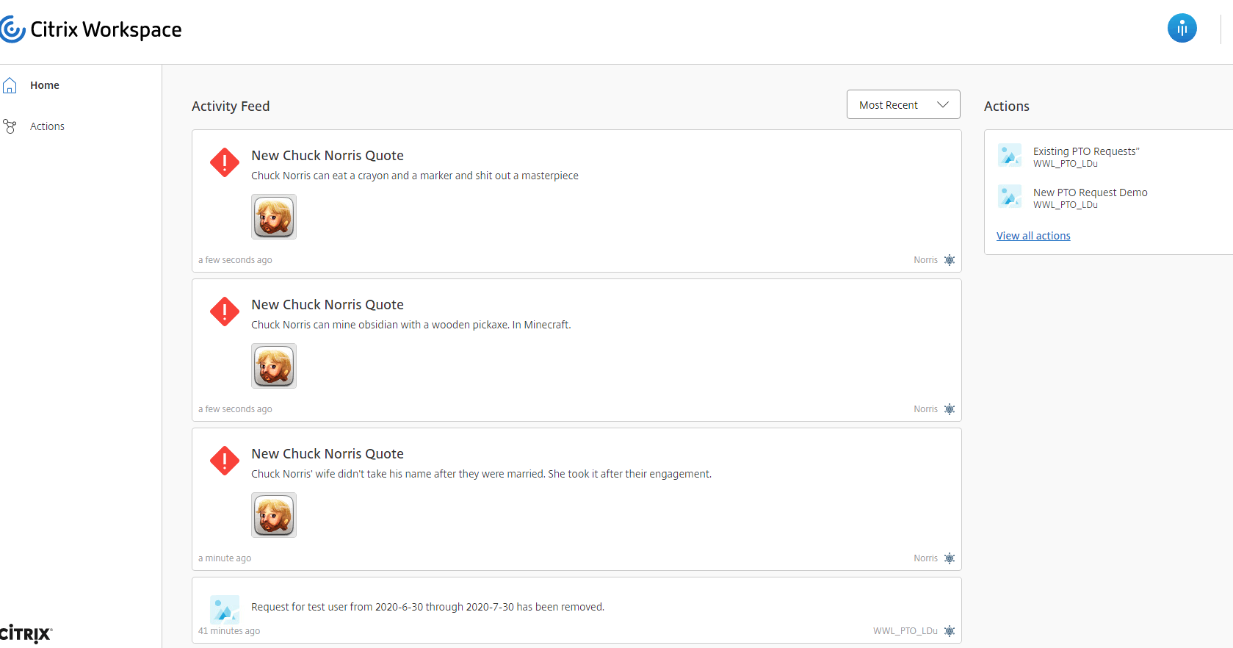Click red alert icon on wife quote card
The width and height of the screenshot is (1233, 648).
point(225,461)
